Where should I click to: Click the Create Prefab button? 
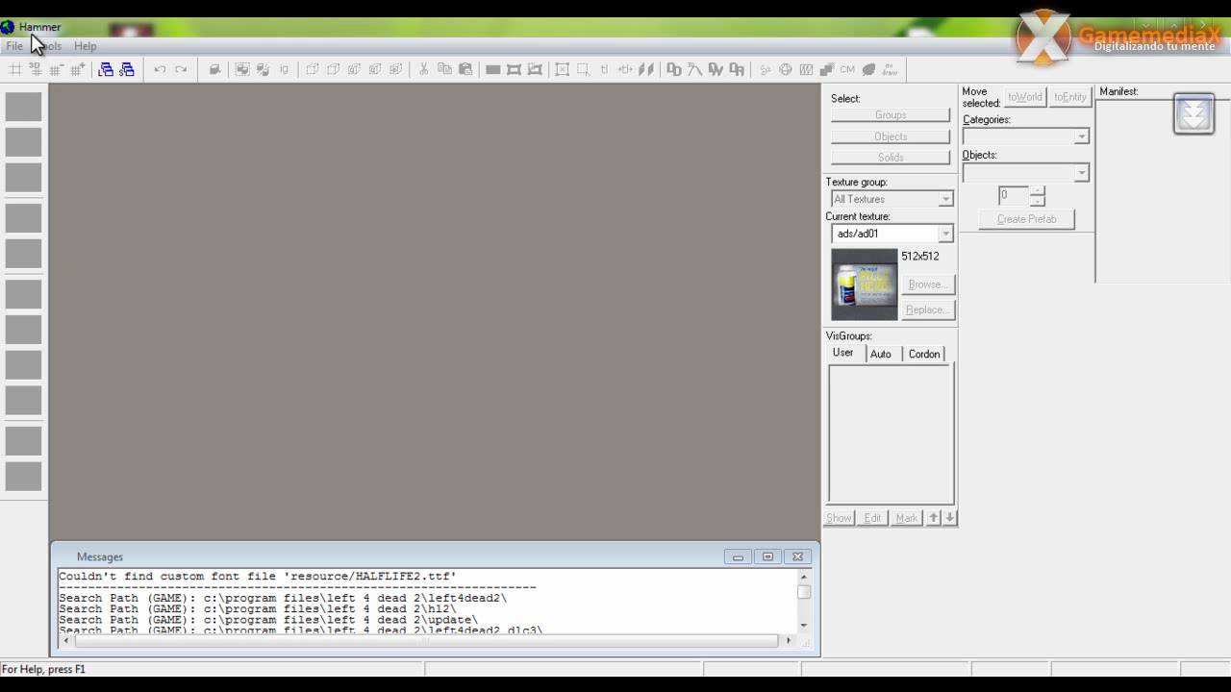pyautogui.click(x=1026, y=219)
